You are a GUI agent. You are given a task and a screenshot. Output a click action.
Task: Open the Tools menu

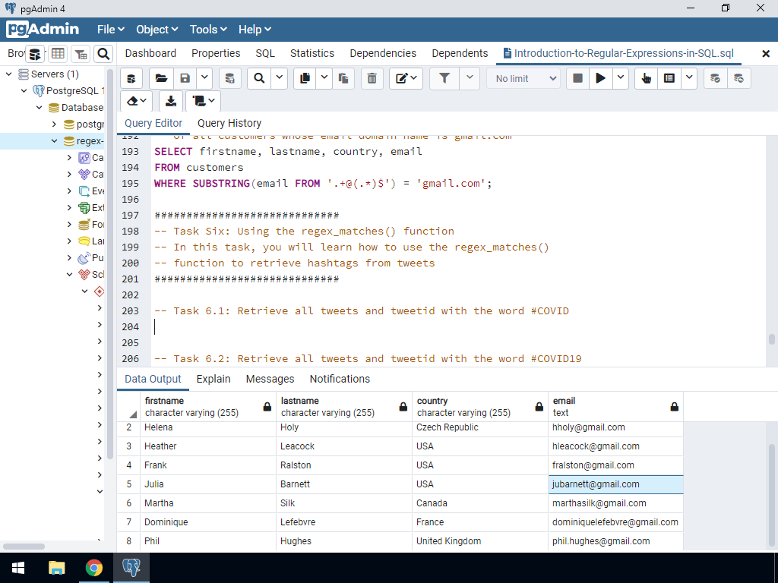pyautogui.click(x=204, y=29)
